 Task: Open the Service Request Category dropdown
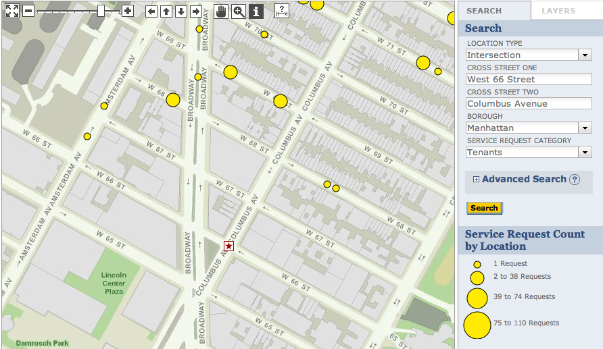(x=585, y=153)
